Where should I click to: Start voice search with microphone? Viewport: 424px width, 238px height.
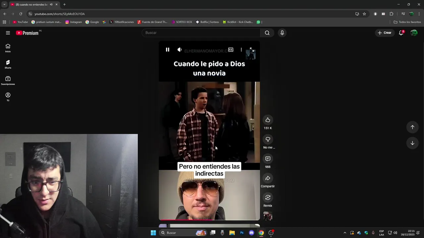click(x=282, y=33)
